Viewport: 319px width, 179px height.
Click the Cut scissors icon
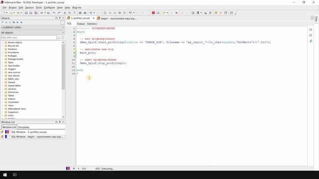pyautogui.click(x=65, y=13)
